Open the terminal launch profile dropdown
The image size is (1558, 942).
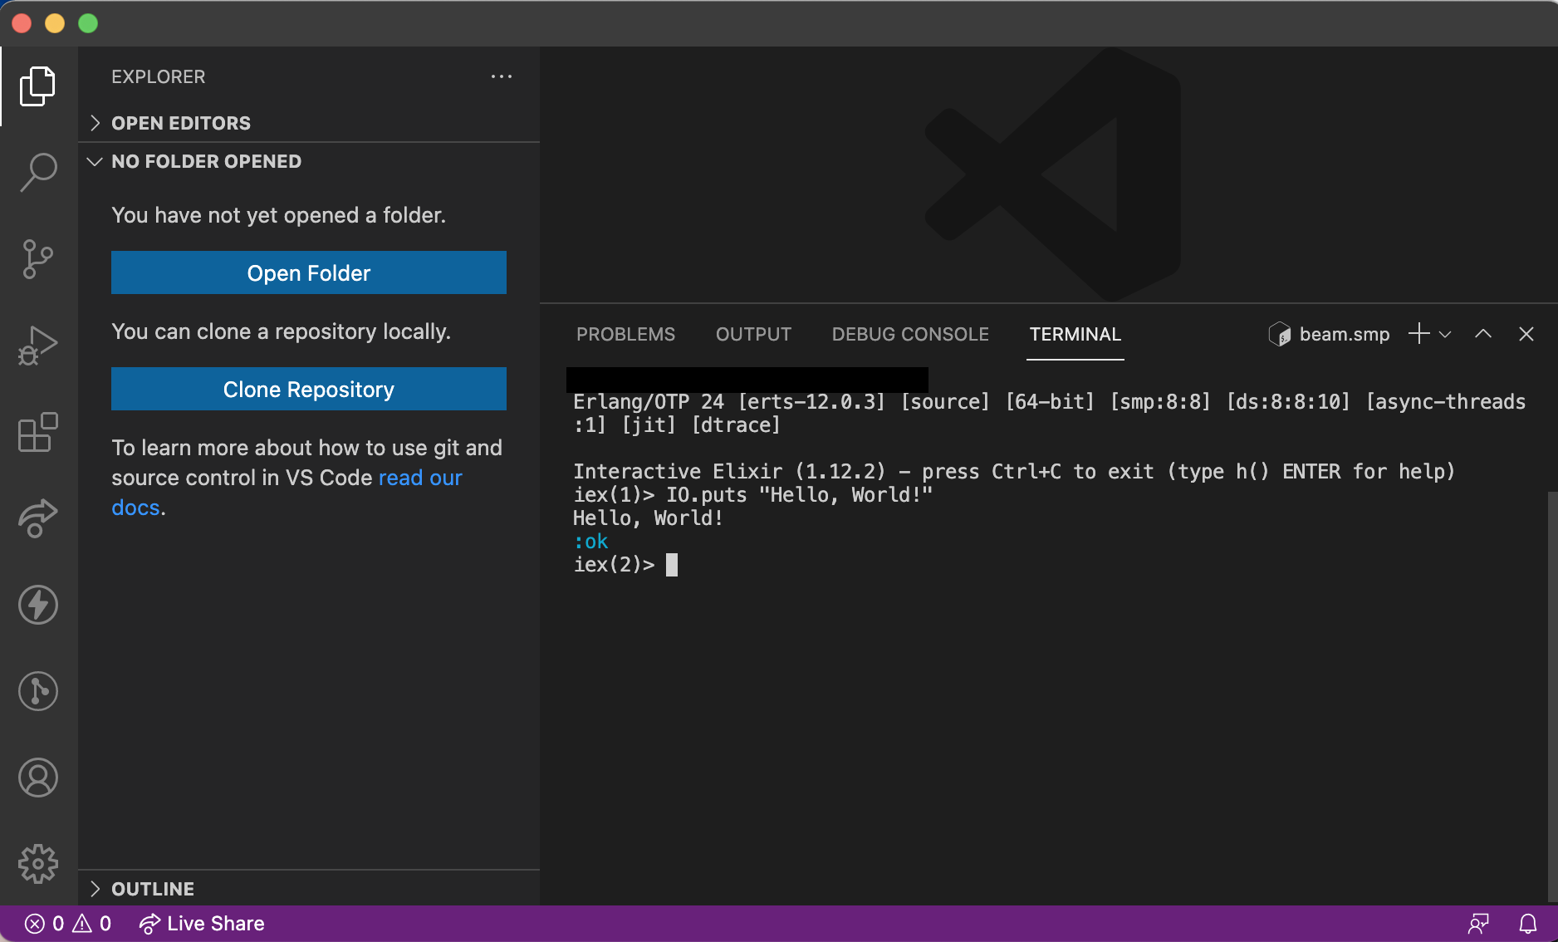(x=1445, y=334)
